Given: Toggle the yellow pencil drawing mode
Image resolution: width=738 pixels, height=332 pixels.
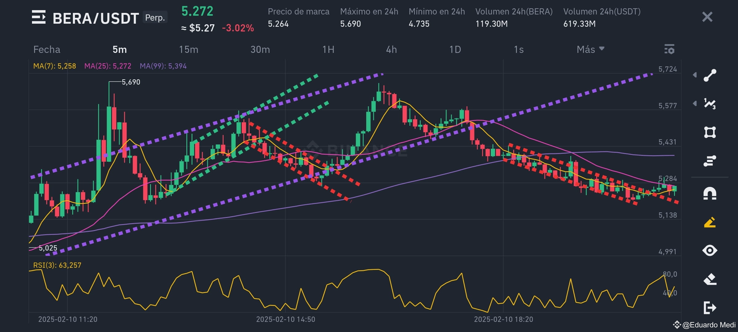Looking at the screenshot, I should [710, 222].
